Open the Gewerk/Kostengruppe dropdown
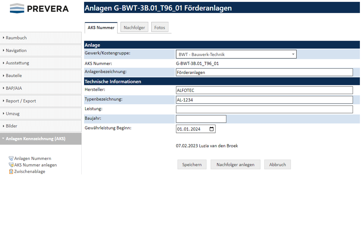Image resolution: width=362 pixels, height=241 pixels. pyautogui.click(x=236, y=54)
